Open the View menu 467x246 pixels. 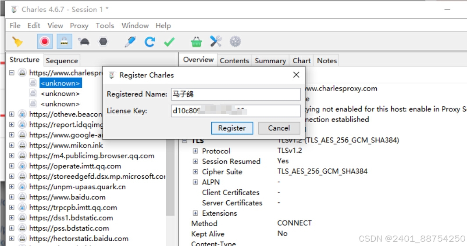pos(55,25)
